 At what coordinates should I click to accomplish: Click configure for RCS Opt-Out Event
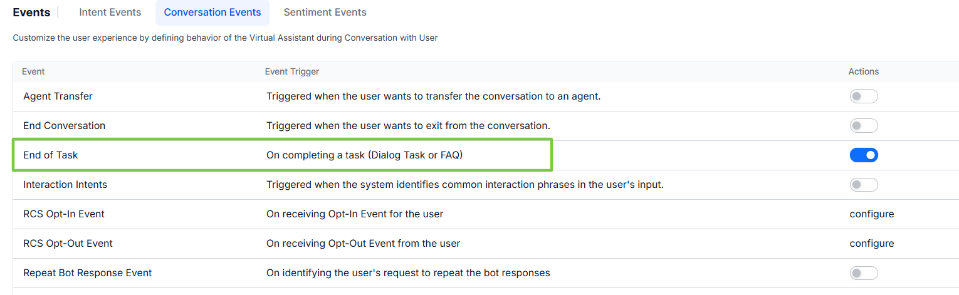(871, 244)
